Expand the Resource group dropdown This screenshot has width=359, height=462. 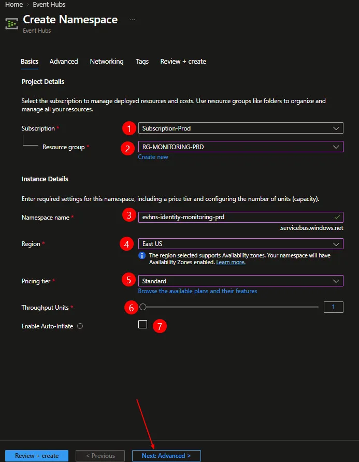tap(240, 147)
